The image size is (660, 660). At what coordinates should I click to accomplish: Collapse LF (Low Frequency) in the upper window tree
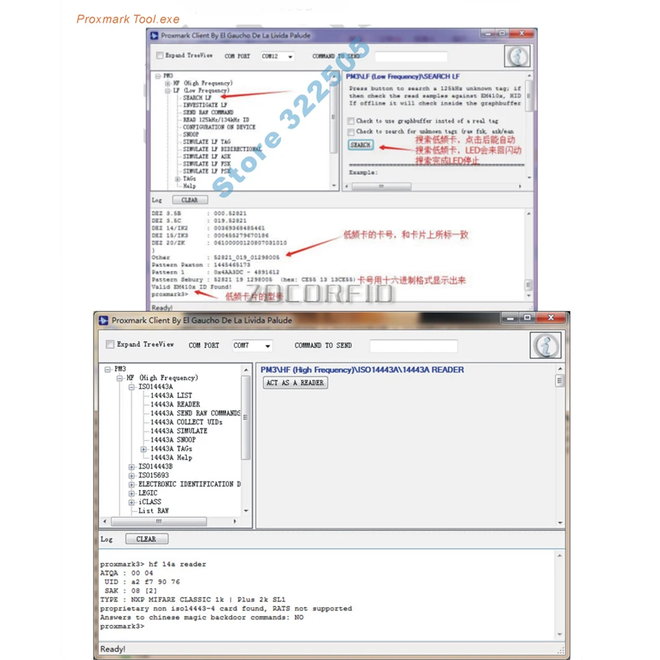(x=168, y=90)
